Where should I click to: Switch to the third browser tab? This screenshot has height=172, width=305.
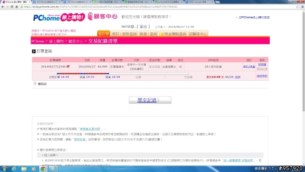(x=77, y=2)
